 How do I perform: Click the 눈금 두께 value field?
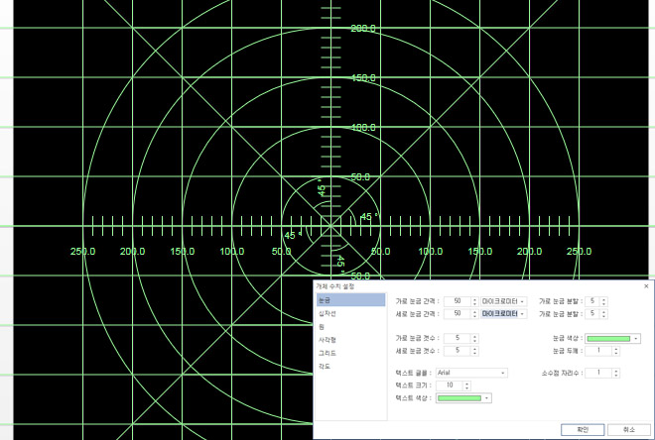coord(598,351)
